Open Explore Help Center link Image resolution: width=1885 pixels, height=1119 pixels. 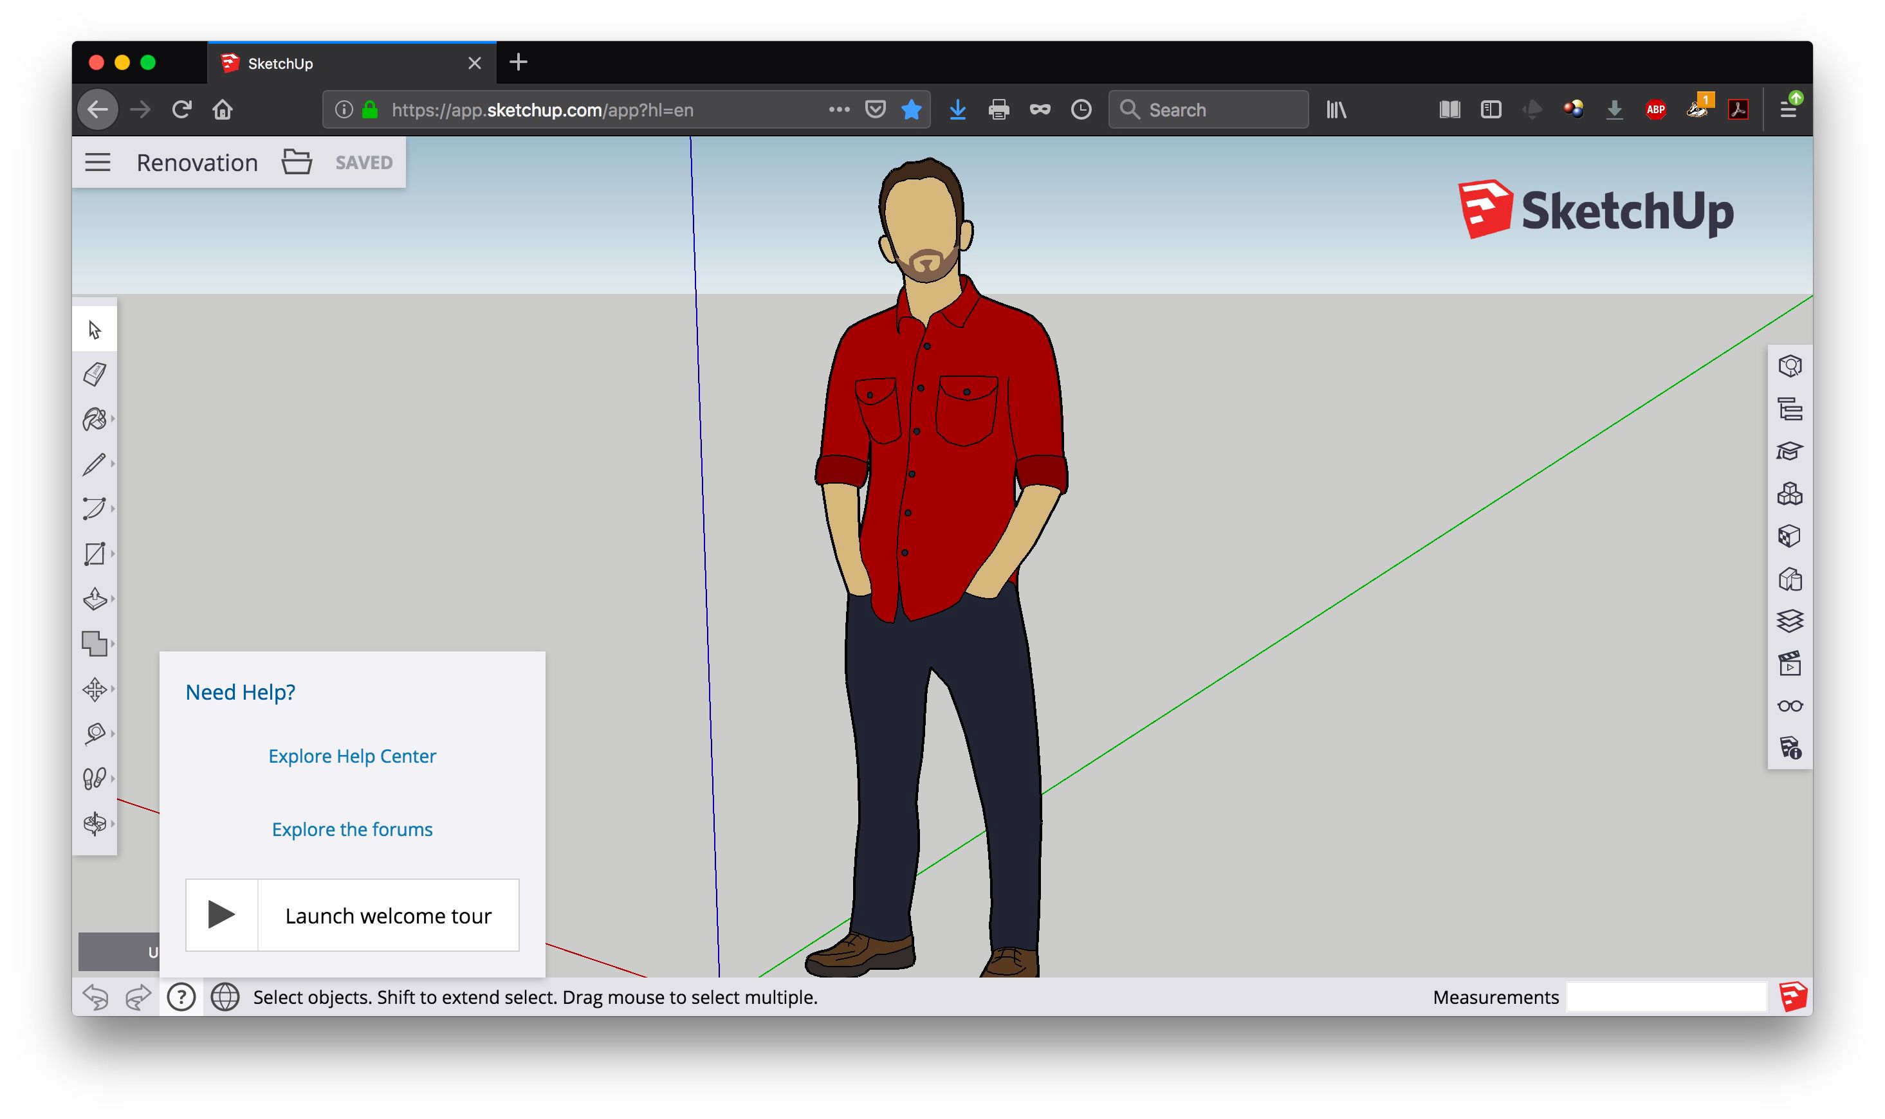(353, 756)
